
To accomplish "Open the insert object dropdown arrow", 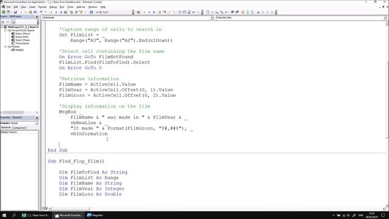I will [12, 12].
